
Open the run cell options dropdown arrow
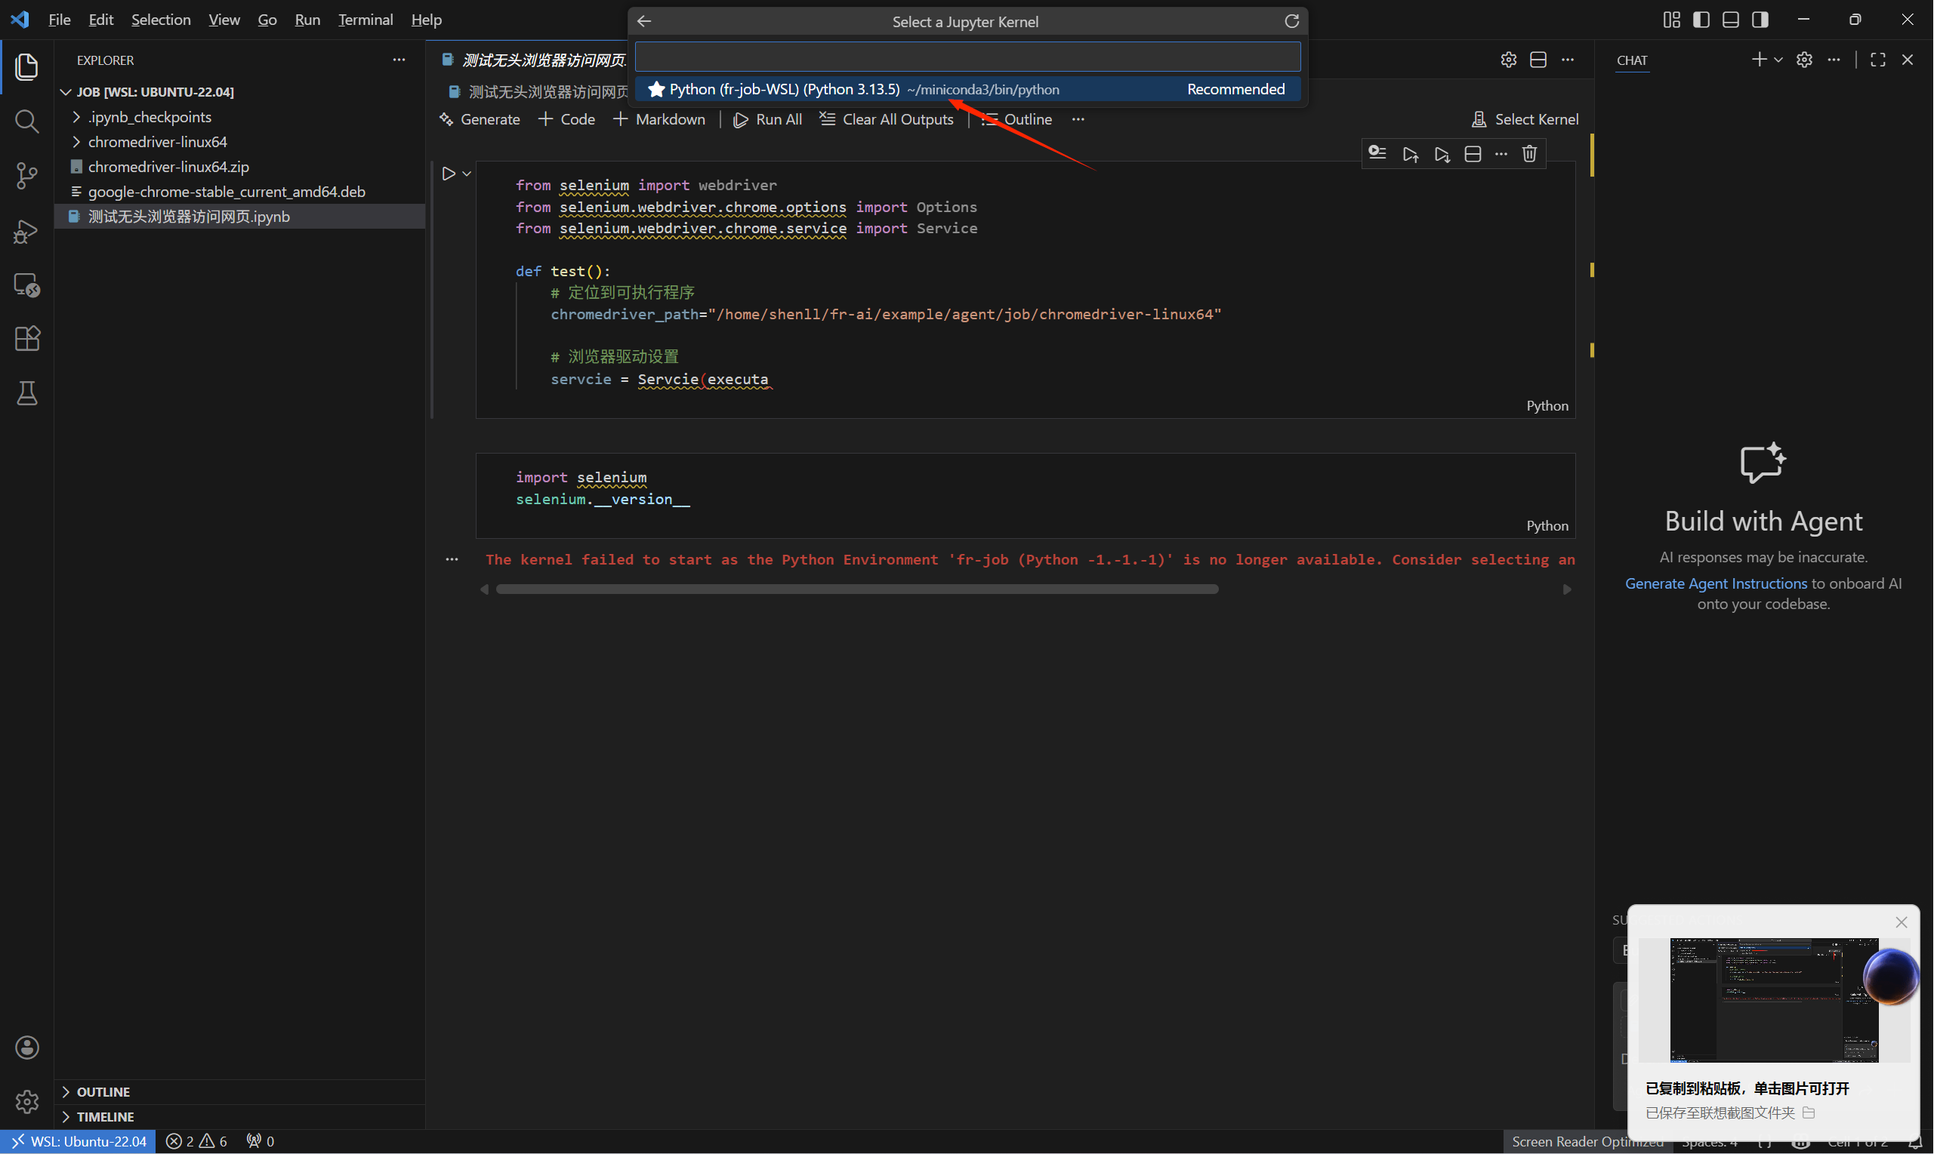click(467, 174)
